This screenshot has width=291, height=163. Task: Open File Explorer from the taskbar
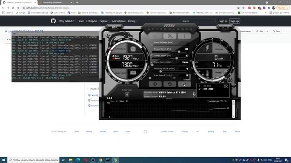pos(71,160)
